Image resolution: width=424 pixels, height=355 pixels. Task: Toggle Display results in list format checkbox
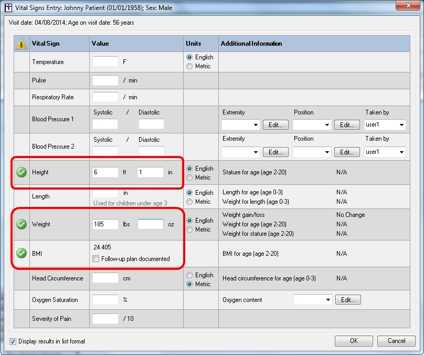click(13, 341)
